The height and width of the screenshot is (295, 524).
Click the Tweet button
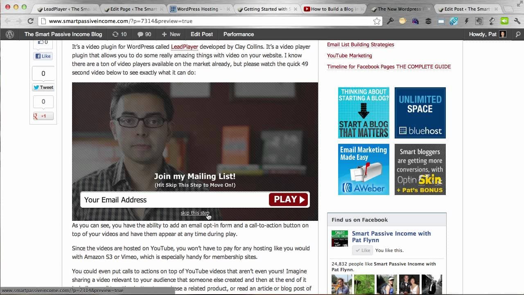43,87
